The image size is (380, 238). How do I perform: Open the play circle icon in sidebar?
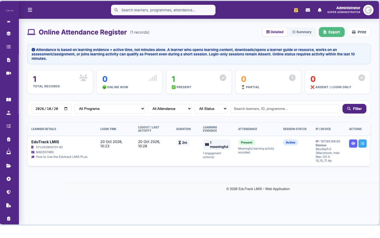[9, 179]
